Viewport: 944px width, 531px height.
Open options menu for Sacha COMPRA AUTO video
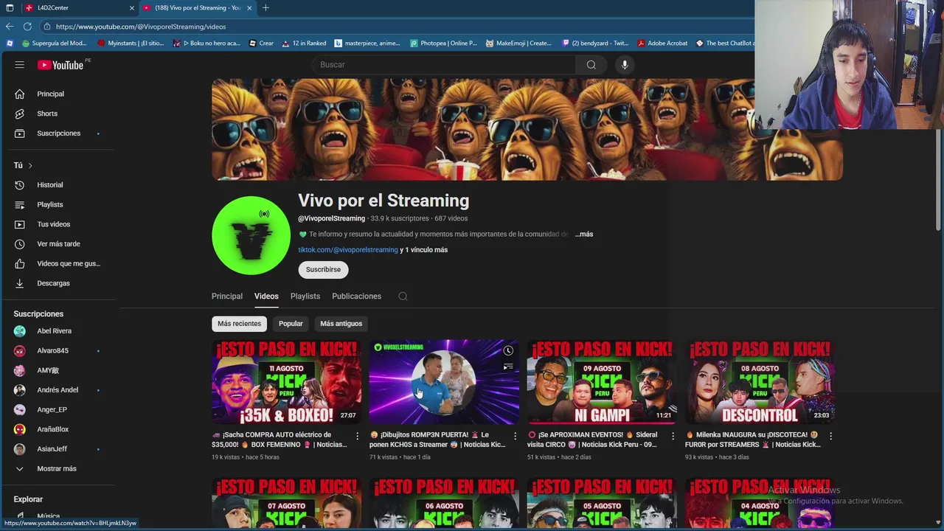point(358,437)
